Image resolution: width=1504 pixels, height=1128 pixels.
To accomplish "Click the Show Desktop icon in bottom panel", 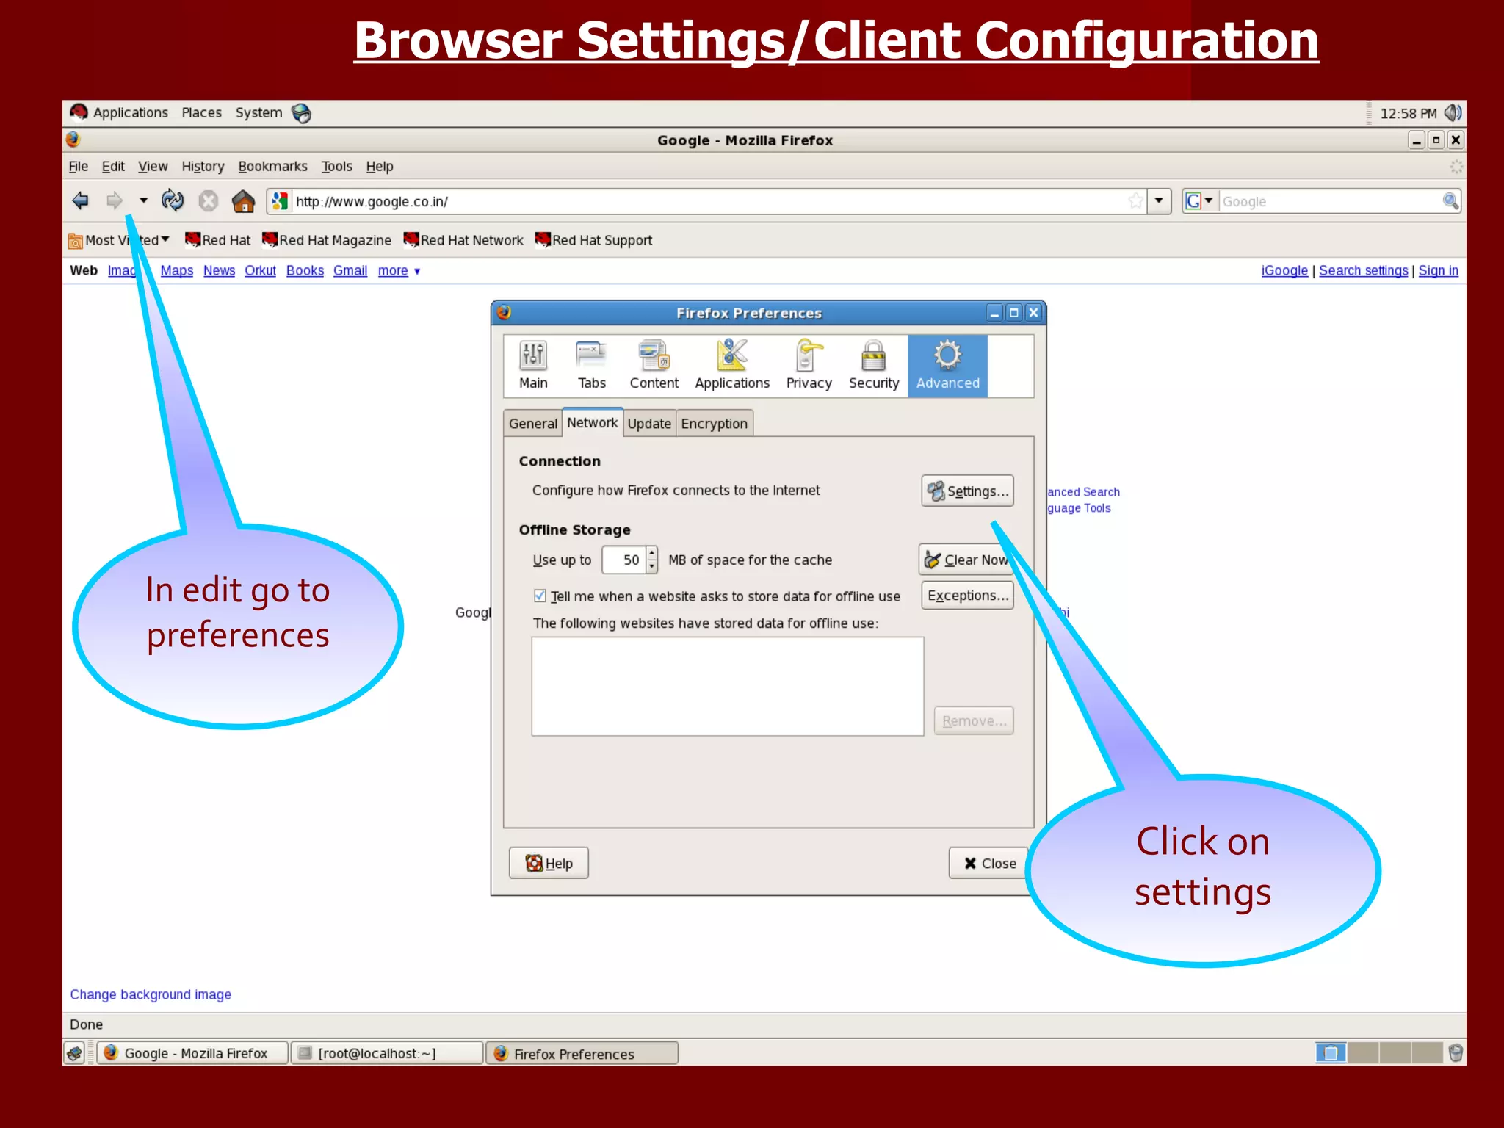I will [x=75, y=1053].
